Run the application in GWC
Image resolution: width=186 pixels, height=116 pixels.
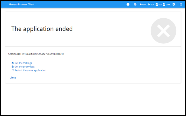pos(143,5)
